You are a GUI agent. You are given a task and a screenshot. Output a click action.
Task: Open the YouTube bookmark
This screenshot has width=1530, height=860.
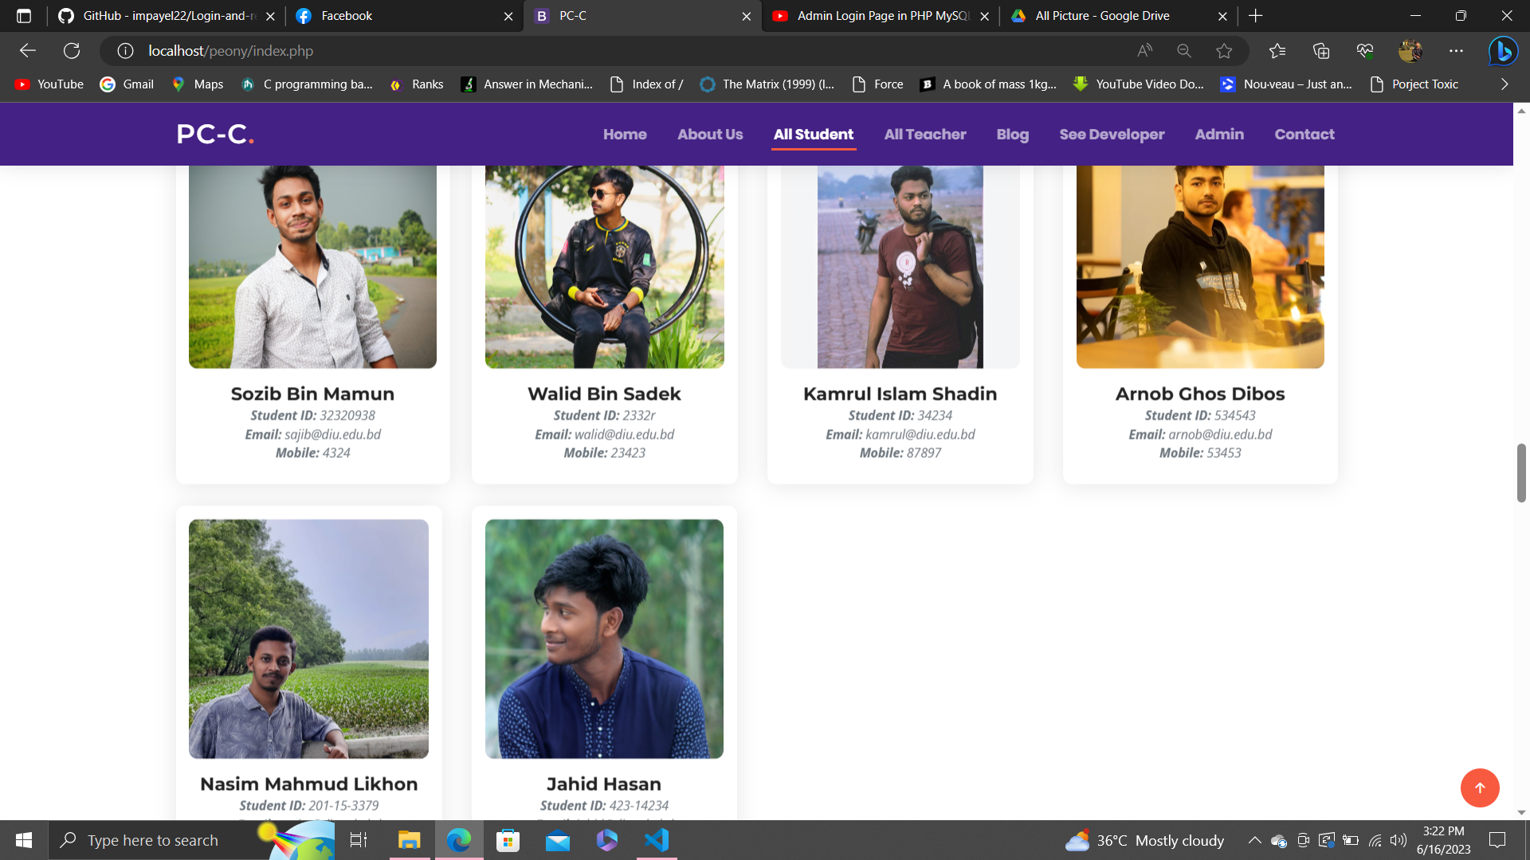tap(49, 84)
